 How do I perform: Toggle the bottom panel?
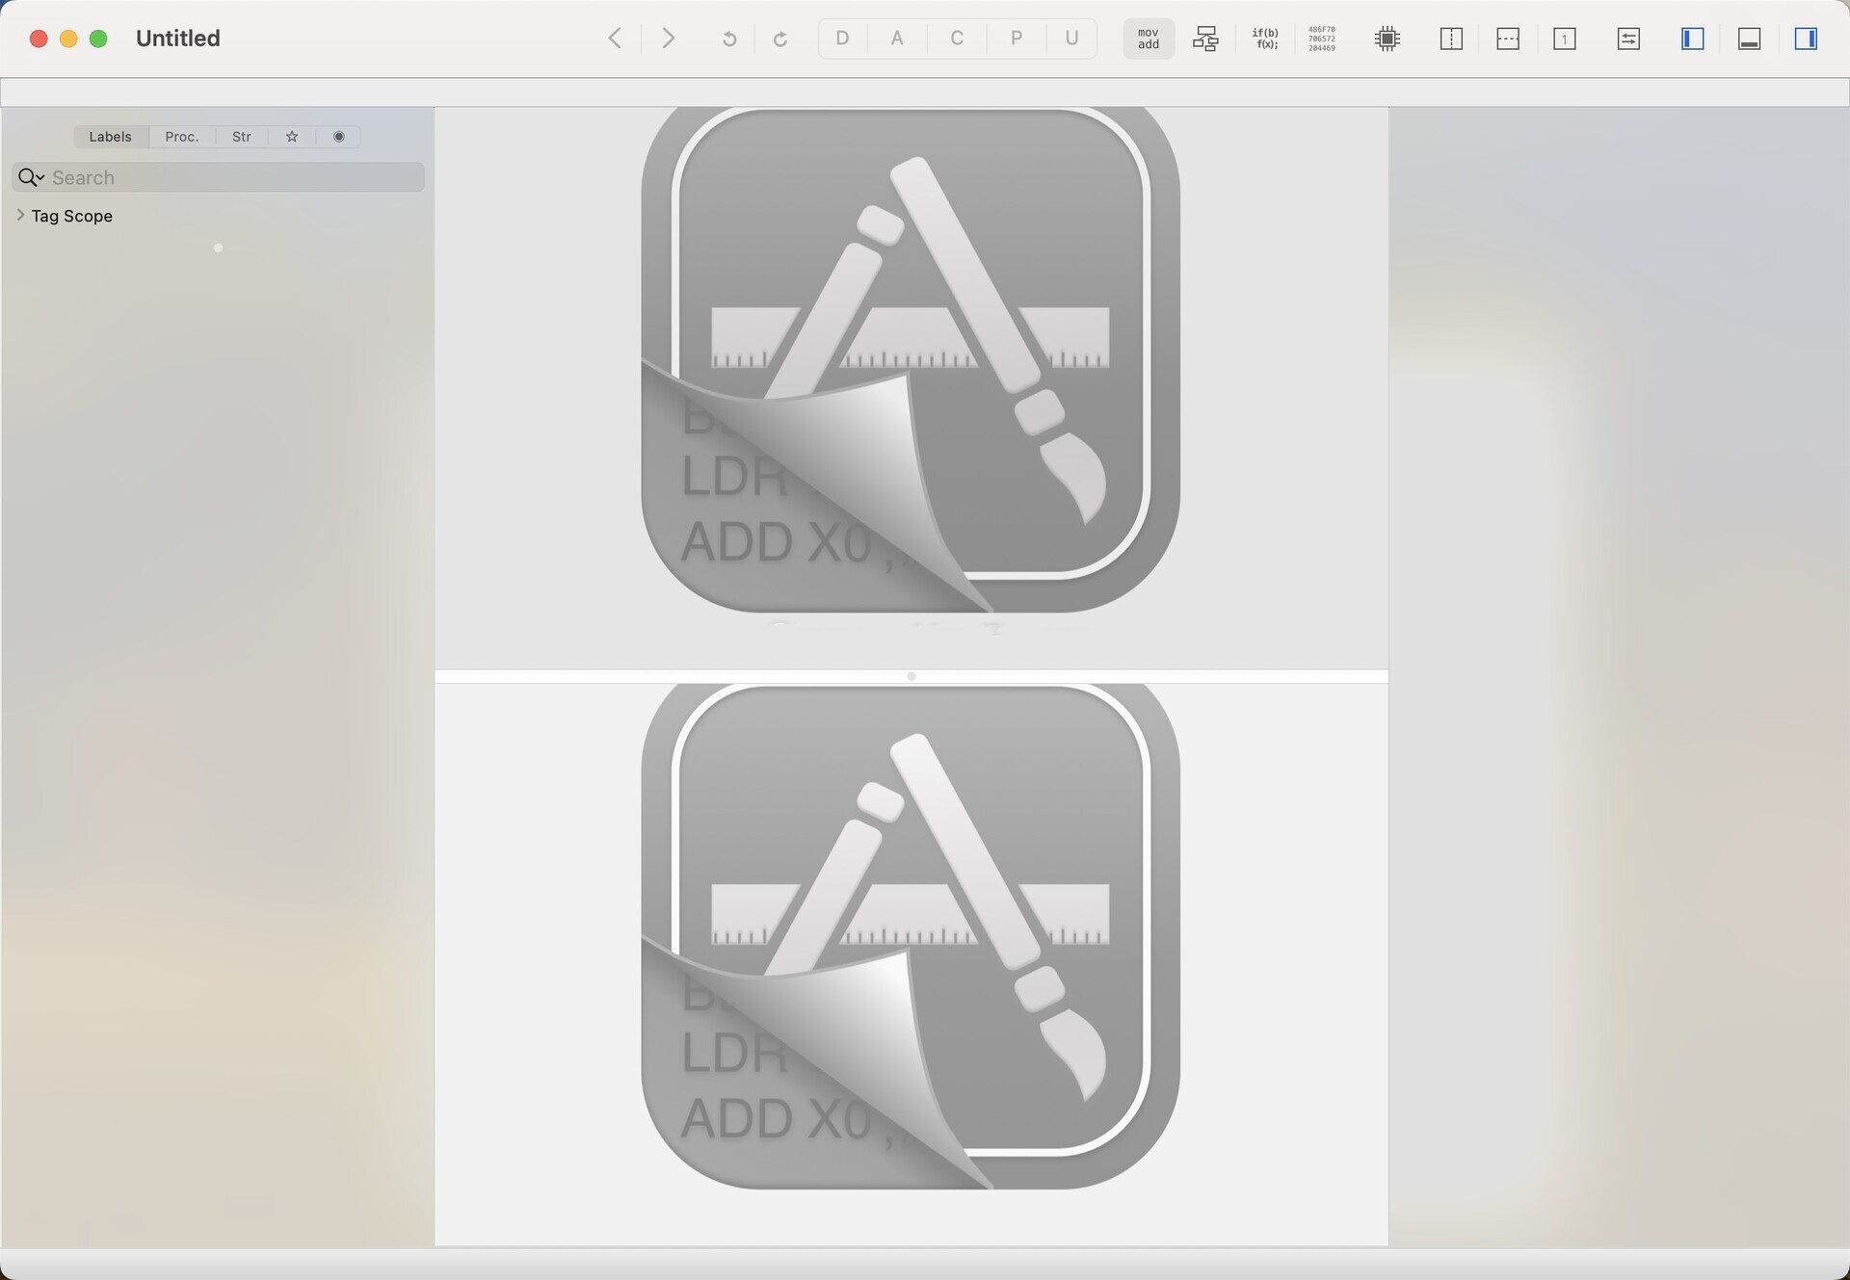1750,39
